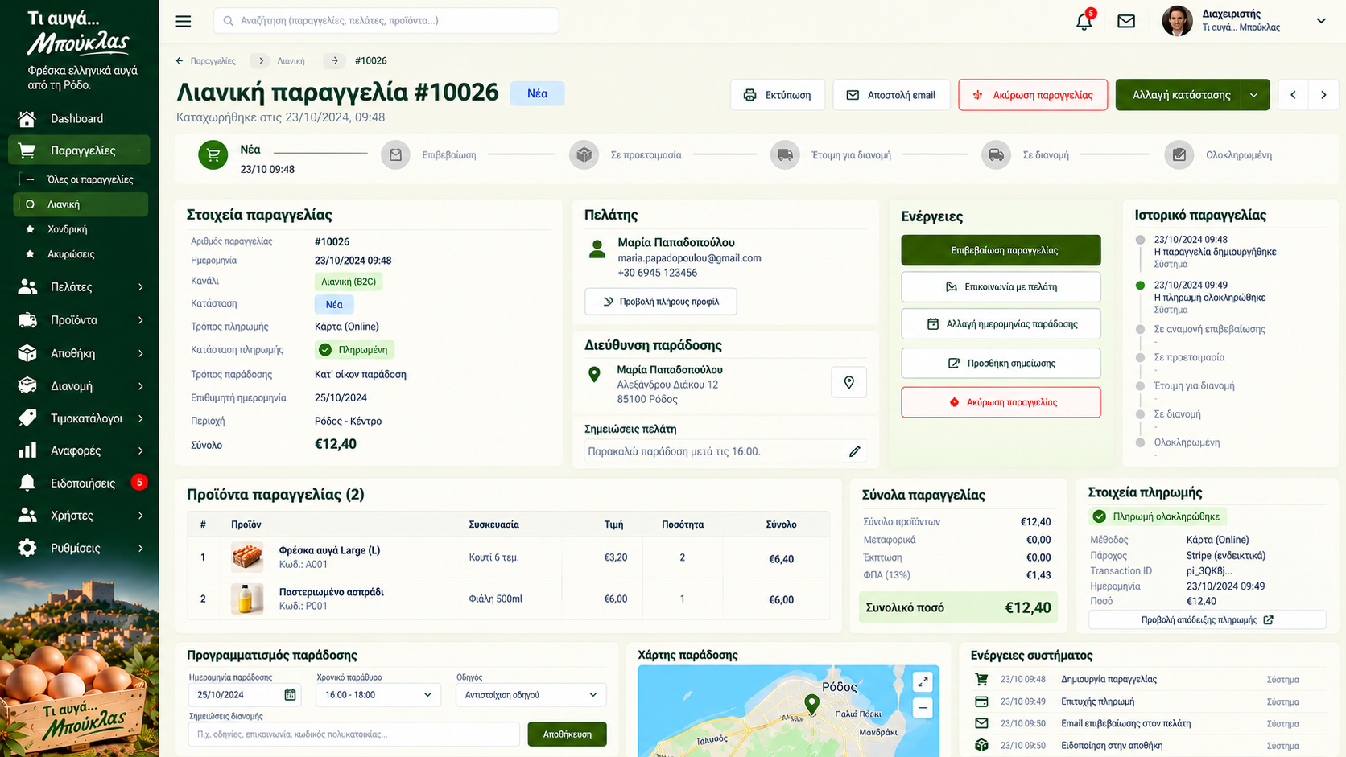Viewport: 1346px width, 757px height.
Task: Go to next order arrow
Action: click(1323, 95)
